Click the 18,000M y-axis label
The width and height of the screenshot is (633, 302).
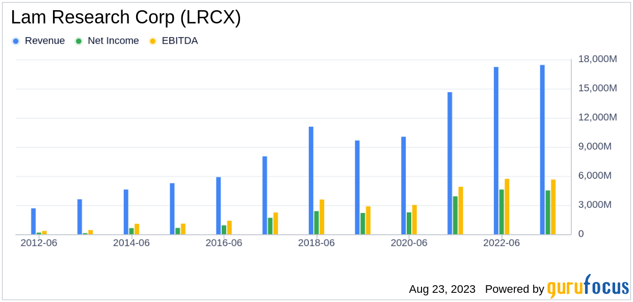(598, 59)
